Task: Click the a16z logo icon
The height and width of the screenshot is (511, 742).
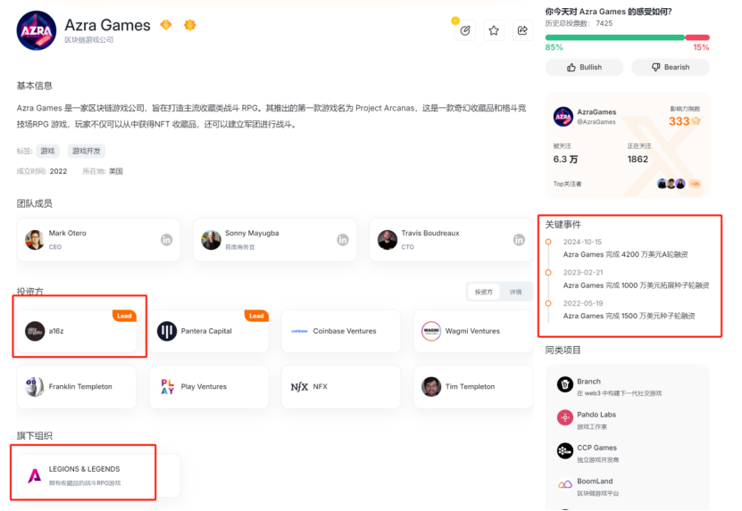Action: pyautogui.click(x=35, y=331)
